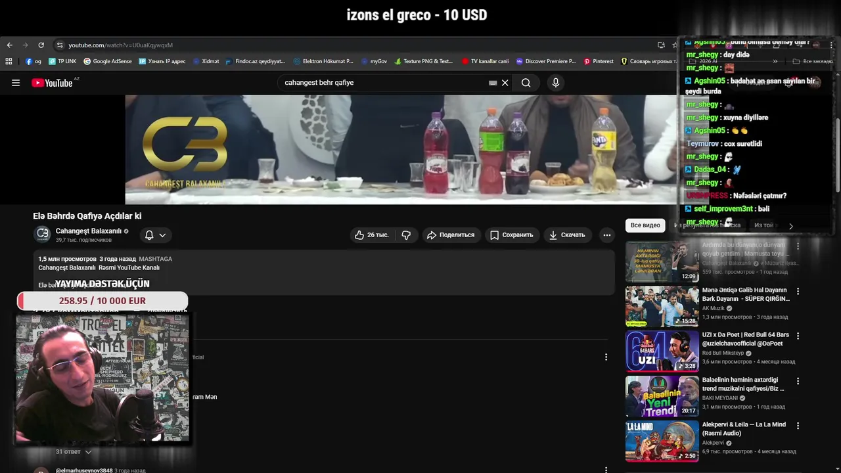Open the @elmarhuseynov3848 commenter profile

[x=84, y=470]
